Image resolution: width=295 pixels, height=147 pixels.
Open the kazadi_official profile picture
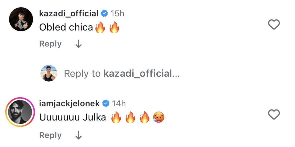tap(21, 19)
